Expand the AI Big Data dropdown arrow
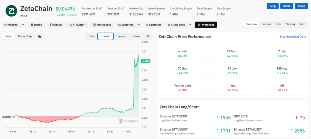The height and width of the screenshot is (139, 311). (190, 25)
